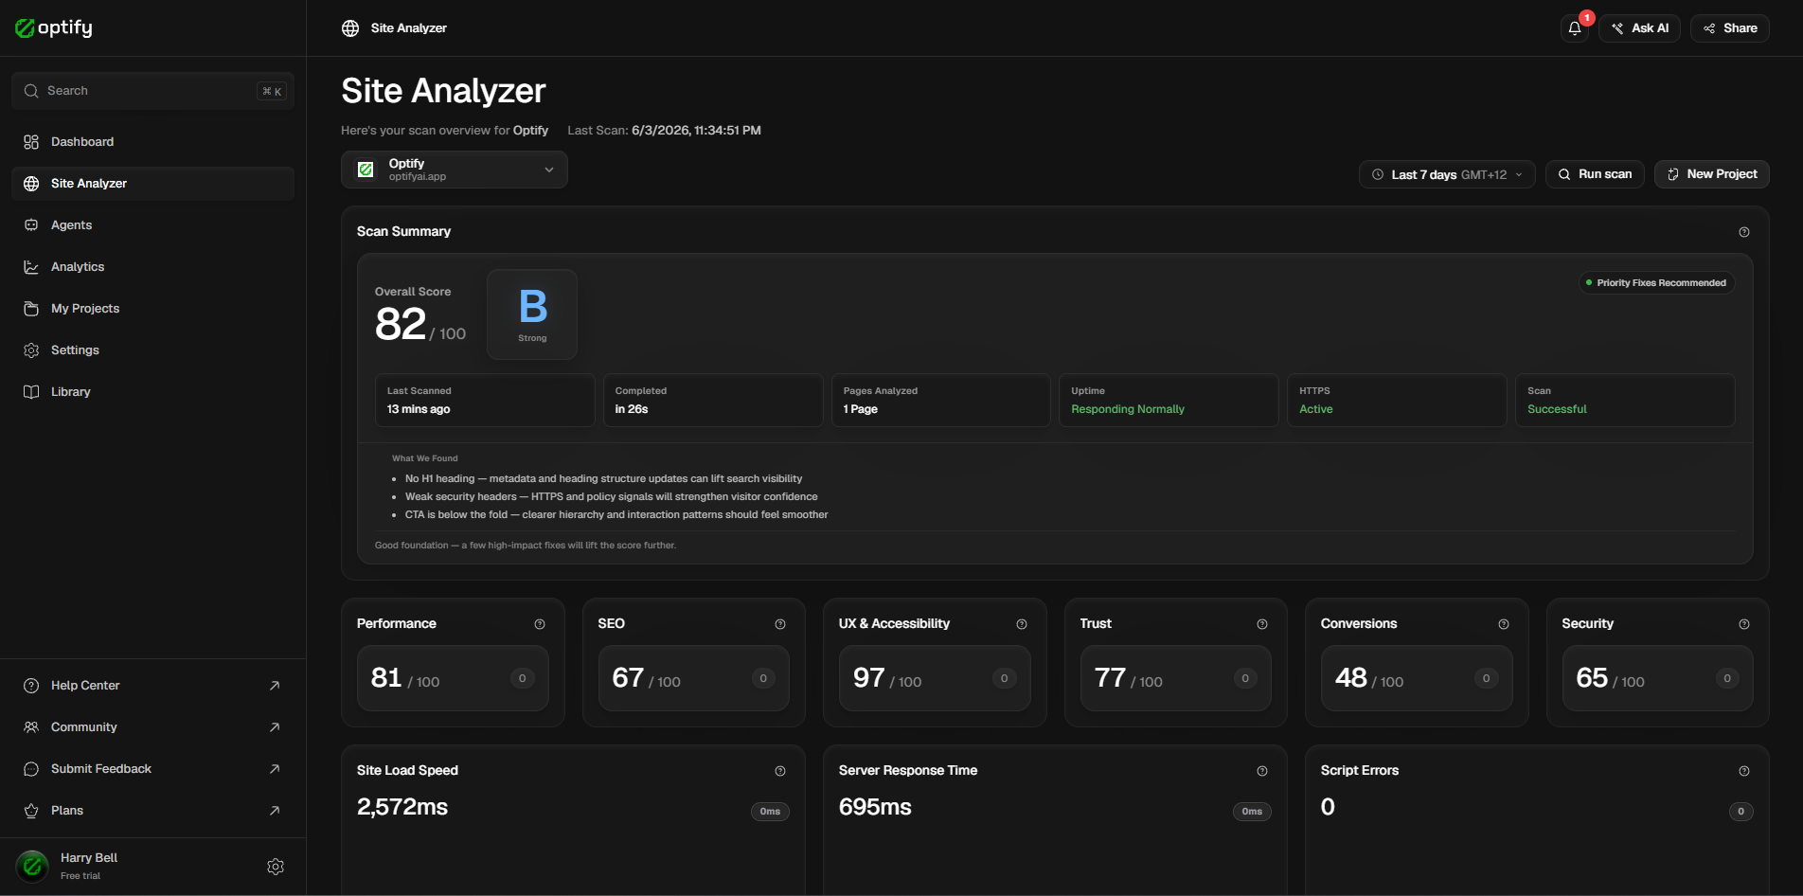Open the Submit Feedback link
This screenshot has width=1803, height=896.
(152, 769)
